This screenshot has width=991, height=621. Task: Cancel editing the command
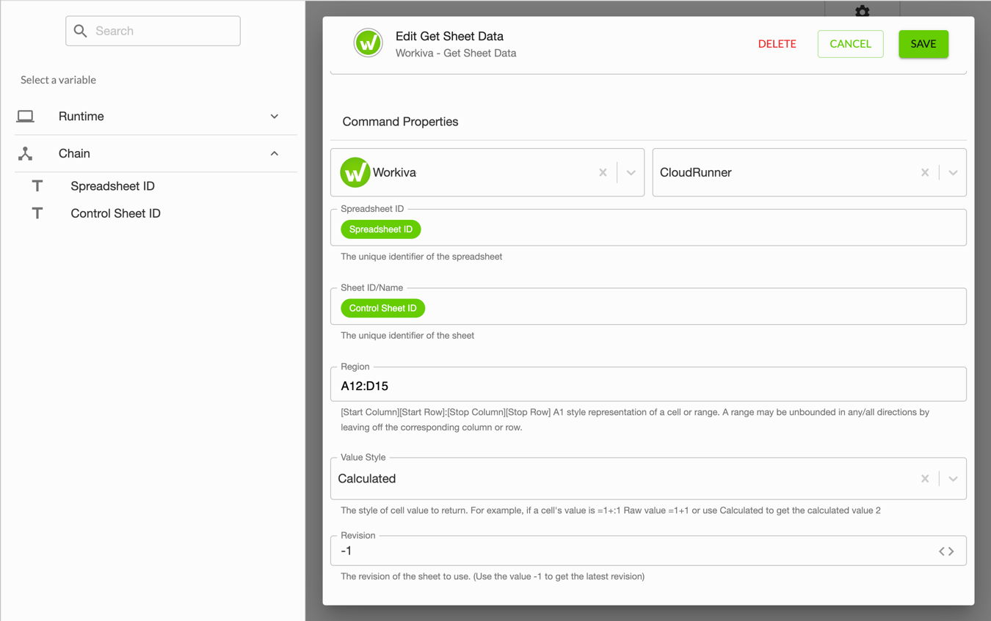(850, 44)
